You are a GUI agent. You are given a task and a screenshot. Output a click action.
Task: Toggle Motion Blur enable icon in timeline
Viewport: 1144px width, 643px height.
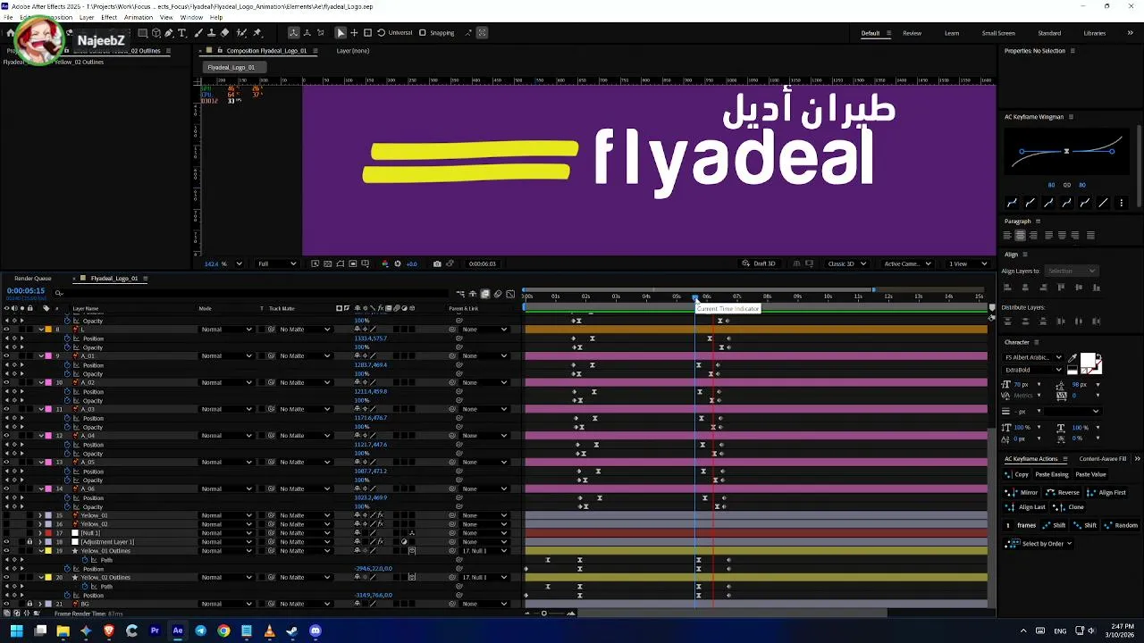498,294
